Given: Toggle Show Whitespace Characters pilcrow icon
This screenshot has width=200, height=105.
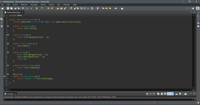Looking at the screenshot, I should click(88, 8).
